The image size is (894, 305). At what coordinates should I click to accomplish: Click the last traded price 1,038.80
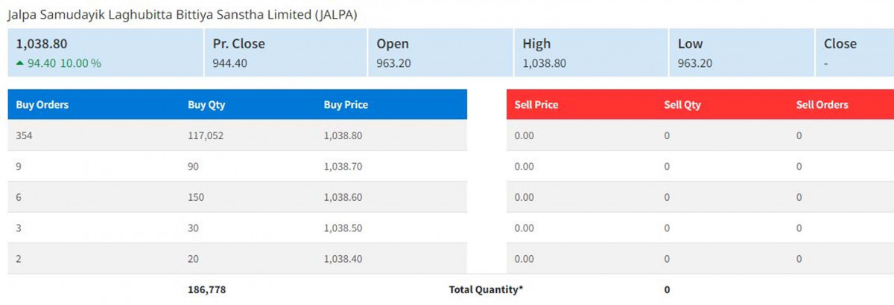click(x=42, y=44)
